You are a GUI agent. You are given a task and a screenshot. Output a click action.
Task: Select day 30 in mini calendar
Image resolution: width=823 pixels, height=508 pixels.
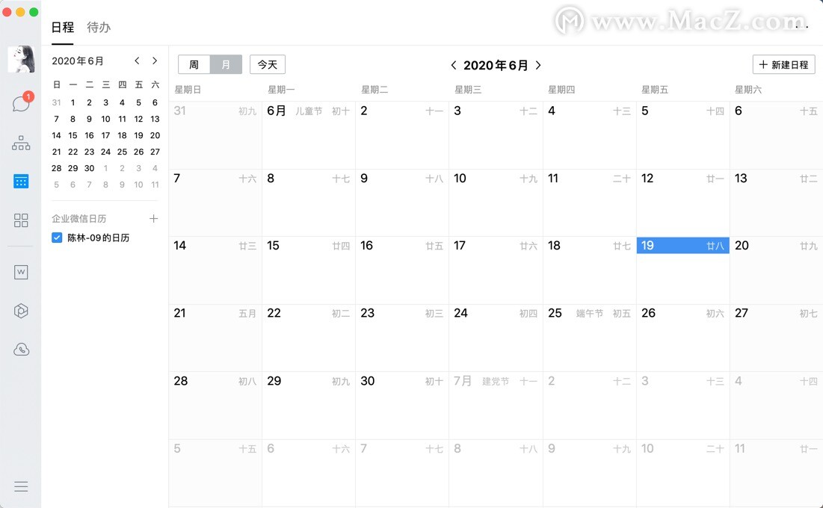click(89, 168)
